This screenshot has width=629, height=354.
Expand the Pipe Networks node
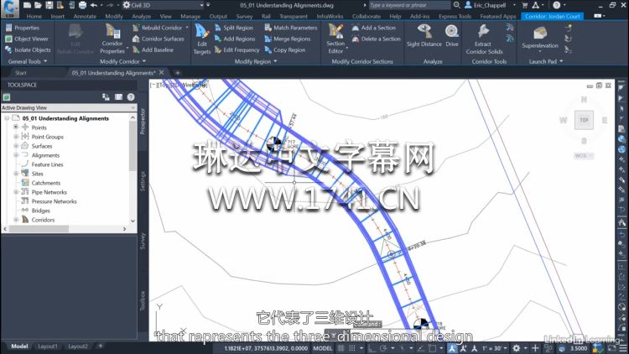(16, 192)
